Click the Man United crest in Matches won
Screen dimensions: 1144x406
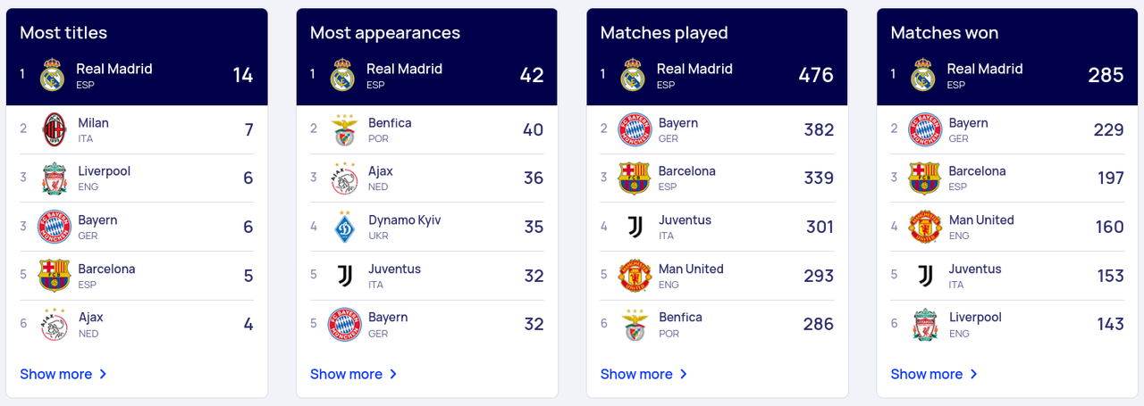coord(925,228)
